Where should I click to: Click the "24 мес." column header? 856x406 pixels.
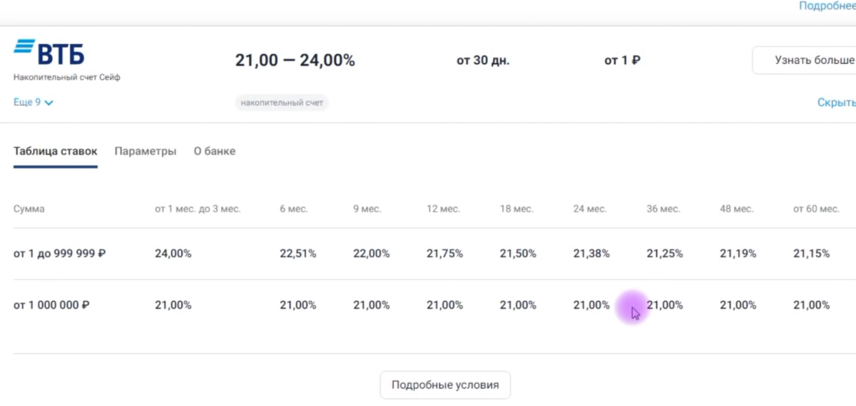coord(590,209)
